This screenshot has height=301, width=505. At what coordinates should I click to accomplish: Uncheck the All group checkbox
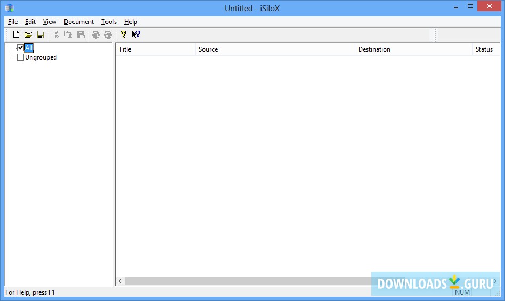20,47
